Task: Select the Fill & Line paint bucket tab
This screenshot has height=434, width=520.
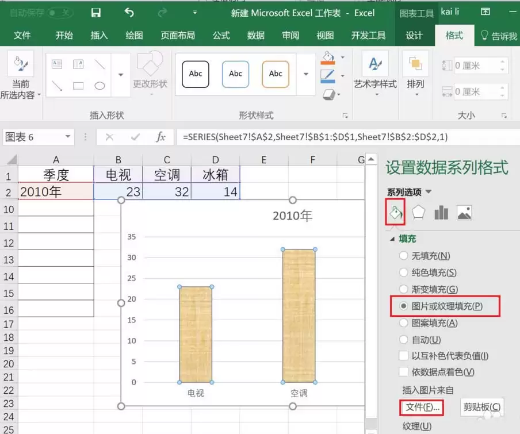Action: pos(395,212)
